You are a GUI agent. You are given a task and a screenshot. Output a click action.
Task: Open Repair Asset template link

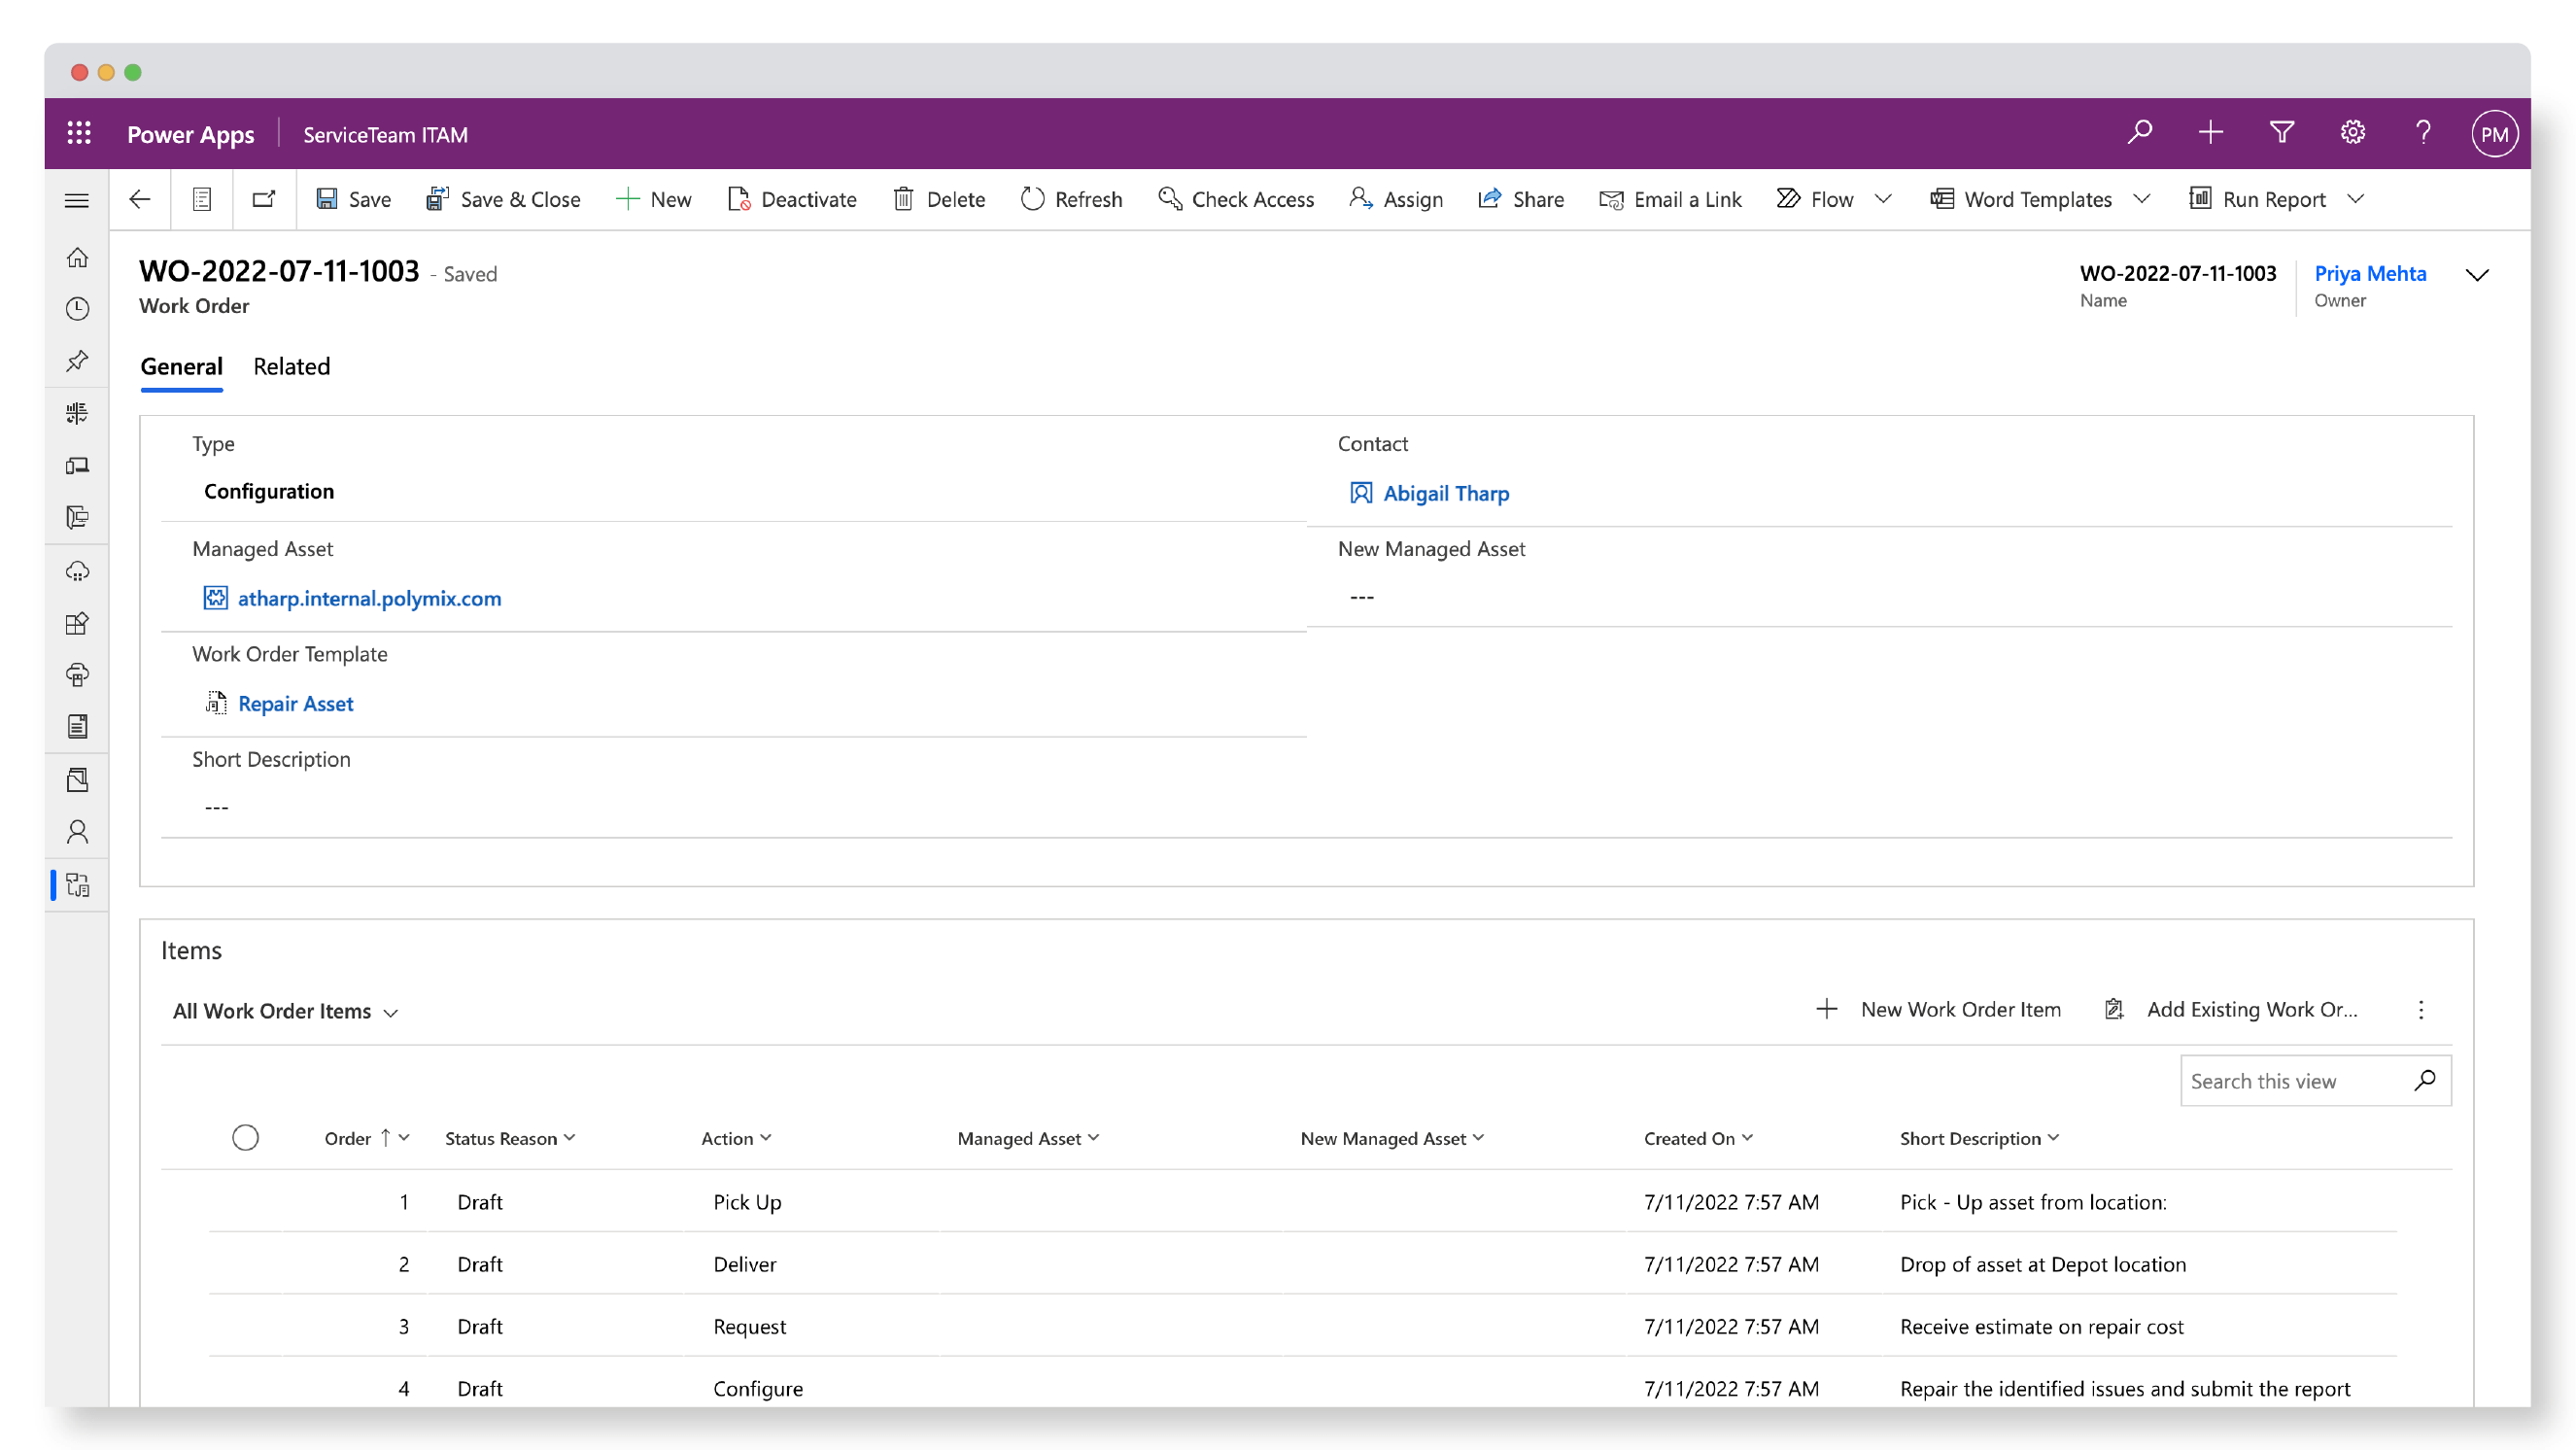[x=295, y=703]
